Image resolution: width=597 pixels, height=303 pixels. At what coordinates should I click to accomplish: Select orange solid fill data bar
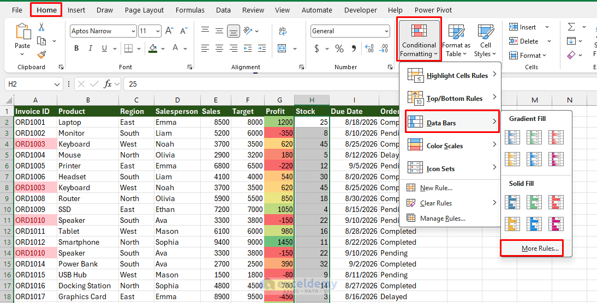[512, 224]
